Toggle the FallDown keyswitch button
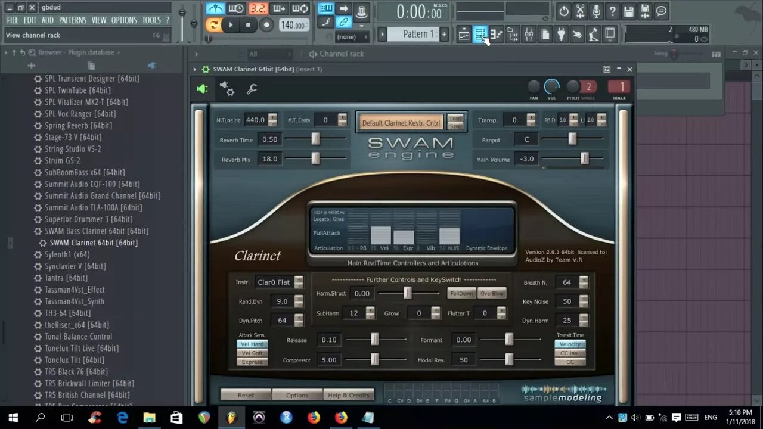This screenshot has width=763, height=429. [461, 293]
